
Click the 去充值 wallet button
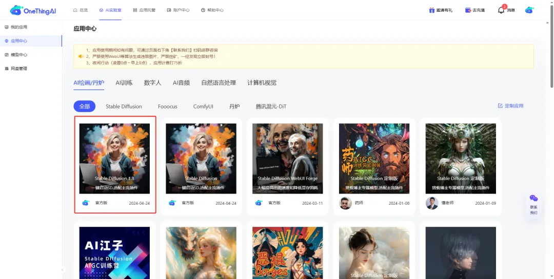[x=475, y=10]
